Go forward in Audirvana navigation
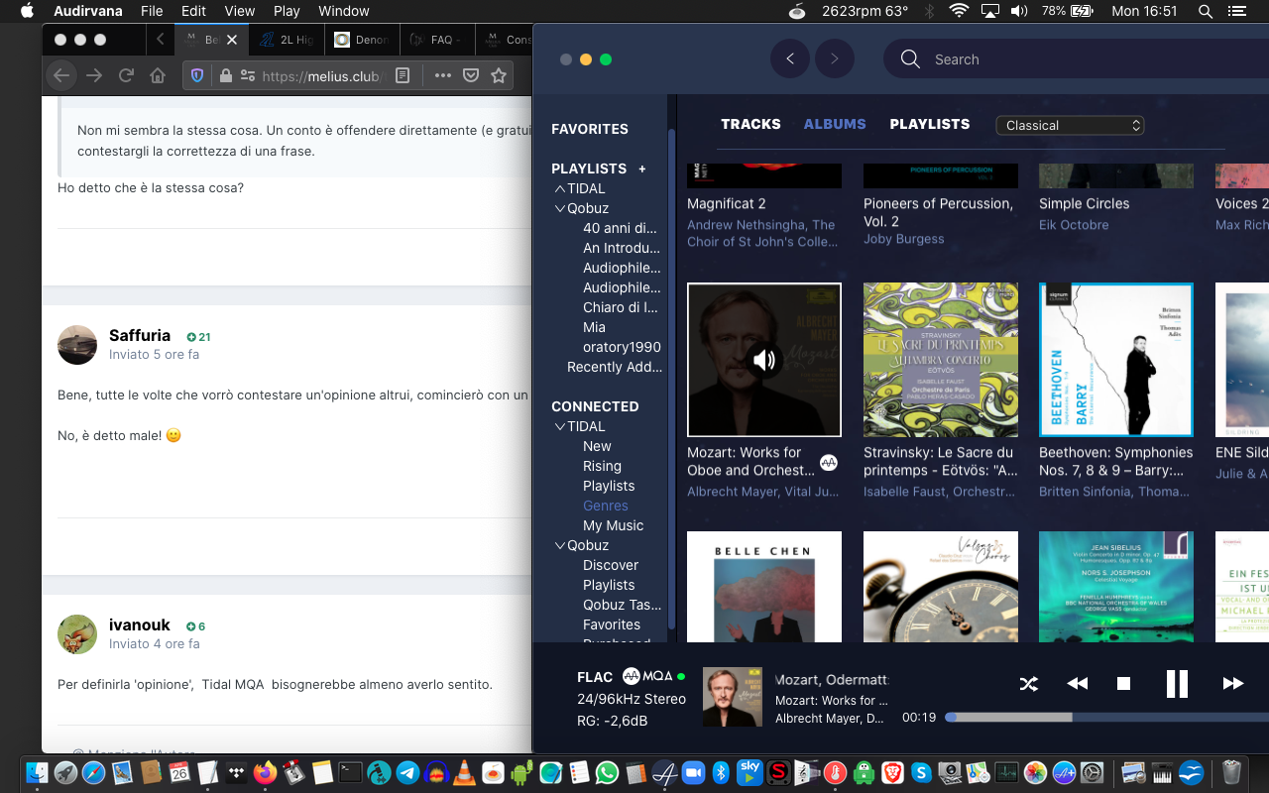The height and width of the screenshot is (793, 1269). click(835, 59)
